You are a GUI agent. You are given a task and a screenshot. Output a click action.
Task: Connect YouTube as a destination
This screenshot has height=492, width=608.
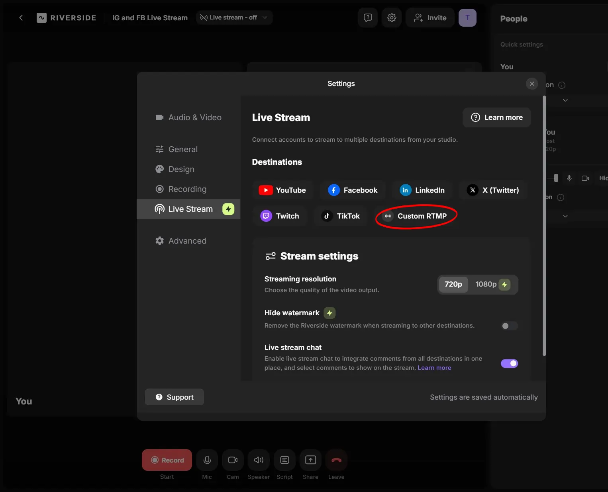pyautogui.click(x=282, y=190)
